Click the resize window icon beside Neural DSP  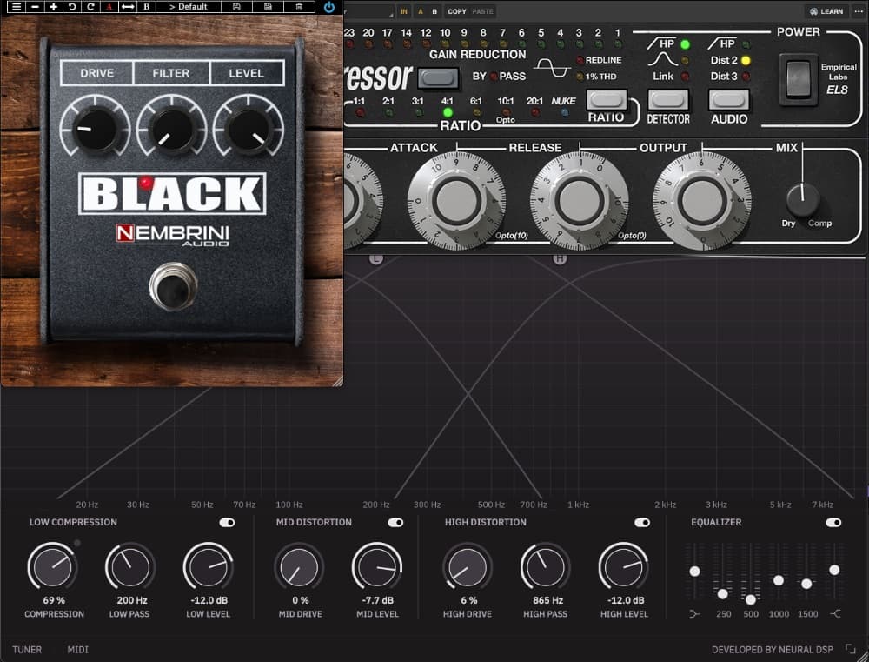(850, 649)
